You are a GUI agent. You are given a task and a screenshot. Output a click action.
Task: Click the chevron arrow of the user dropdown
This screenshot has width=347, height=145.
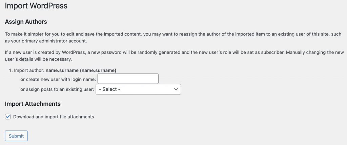pos(176,89)
